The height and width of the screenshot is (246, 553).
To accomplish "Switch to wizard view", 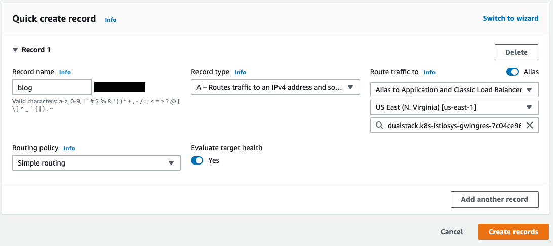I will 510,18.
